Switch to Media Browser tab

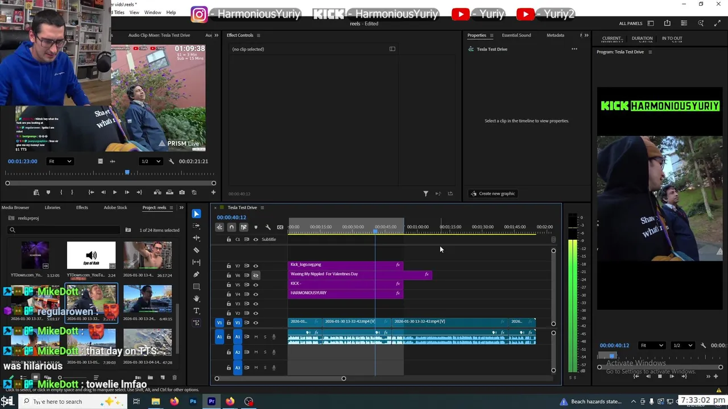tap(15, 207)
